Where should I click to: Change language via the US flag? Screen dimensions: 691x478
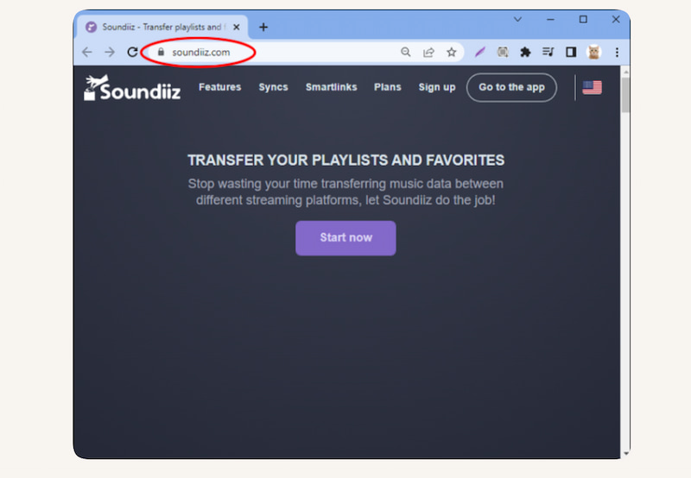(x=592, y=88)
